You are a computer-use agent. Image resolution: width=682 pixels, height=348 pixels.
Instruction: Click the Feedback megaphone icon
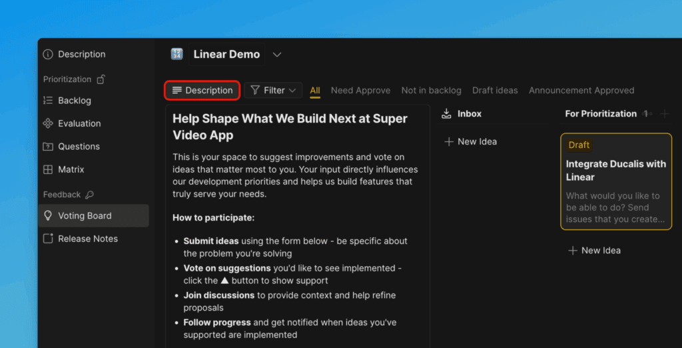pos(90,195)
